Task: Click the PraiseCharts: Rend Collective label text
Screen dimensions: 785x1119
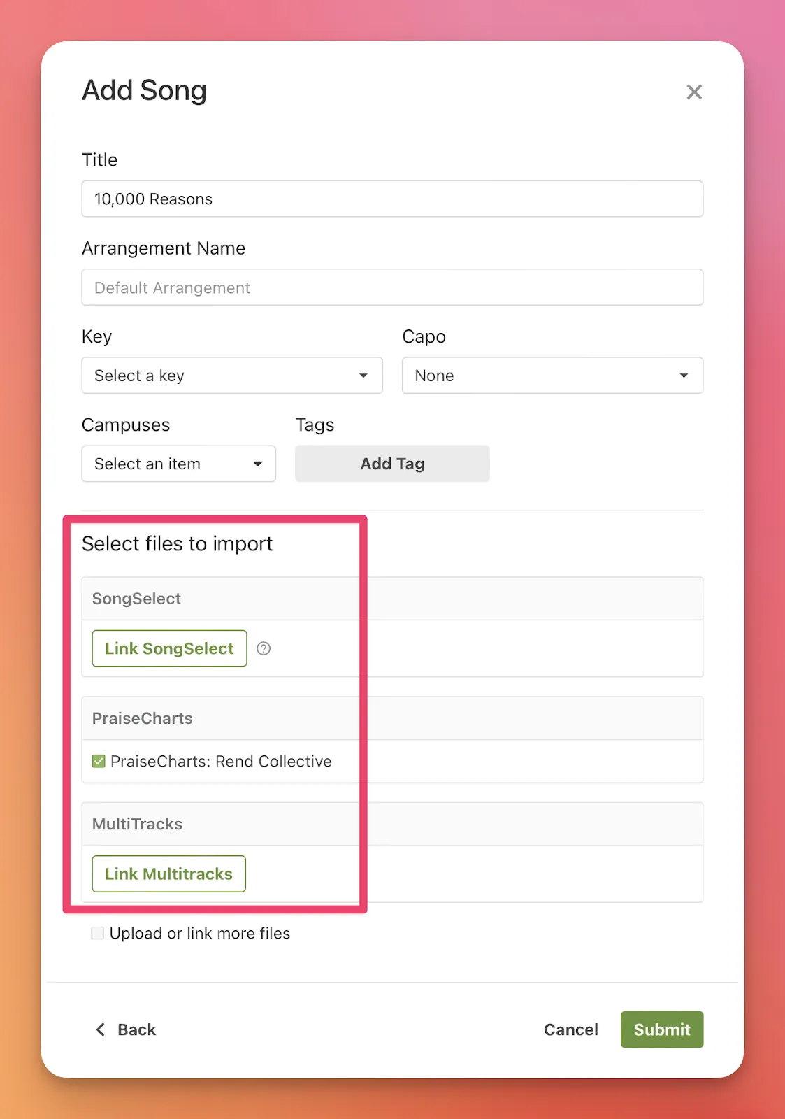Action: coord(221,761)
